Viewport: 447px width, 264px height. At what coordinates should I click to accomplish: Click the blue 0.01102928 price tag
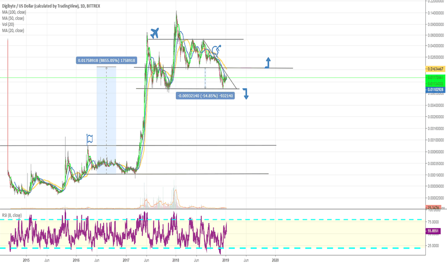tap(435, 90)
